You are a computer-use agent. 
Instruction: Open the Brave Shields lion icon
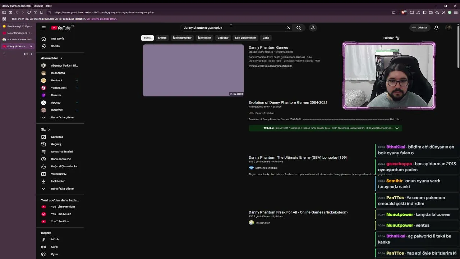pos(404,12)
